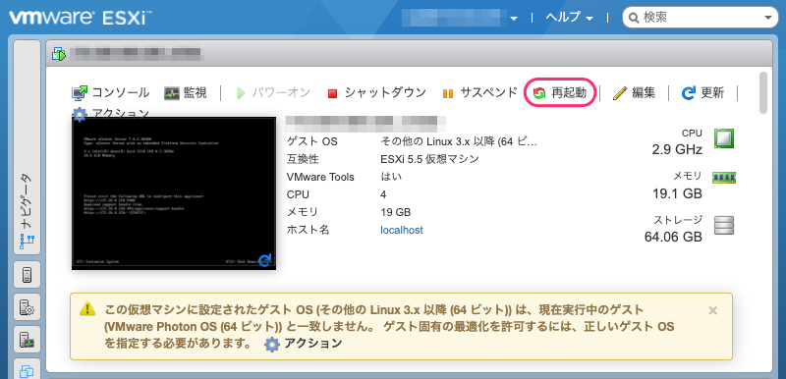Click the 更新 refresh button

pyautogui.click(x=702, y=92)
